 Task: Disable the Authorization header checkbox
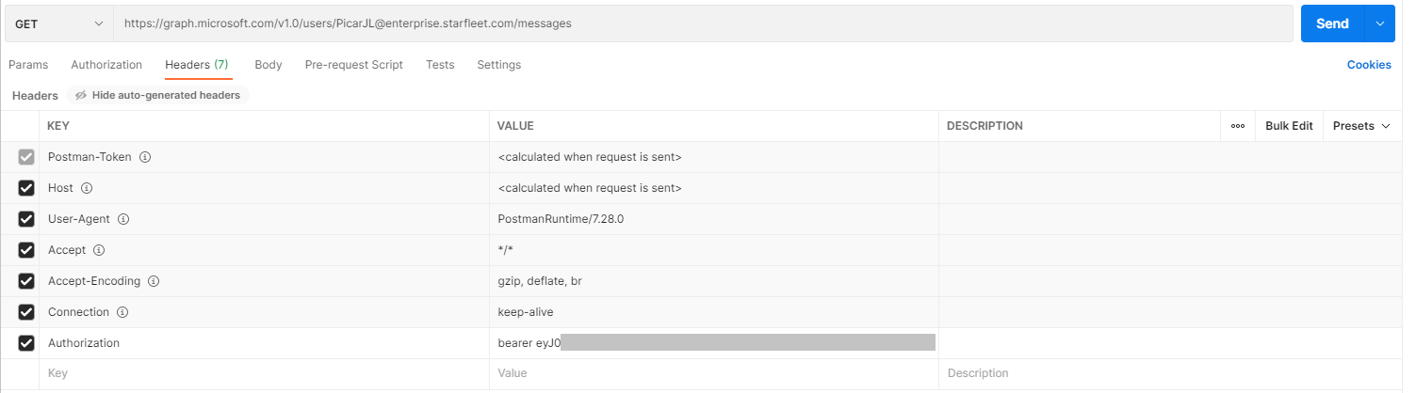(26, 343)
